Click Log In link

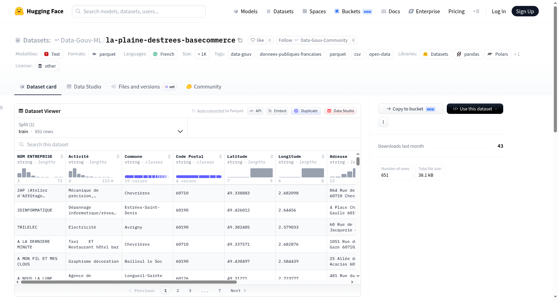pos(499,11)
